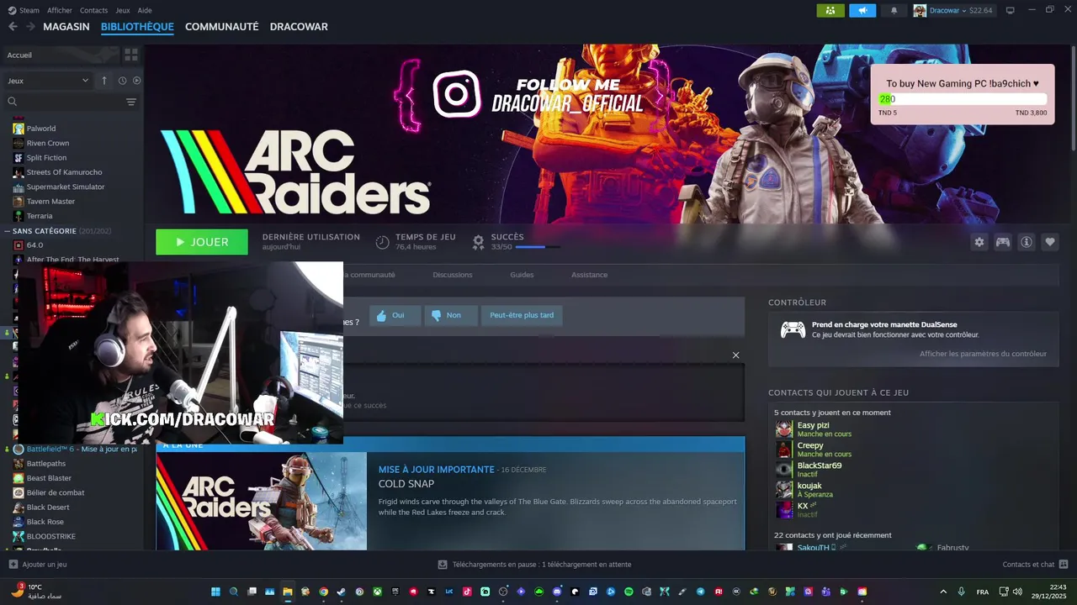1077x605 pixels.
Task: Switch library to grid collections view icon
Action: tap(131, 55)
